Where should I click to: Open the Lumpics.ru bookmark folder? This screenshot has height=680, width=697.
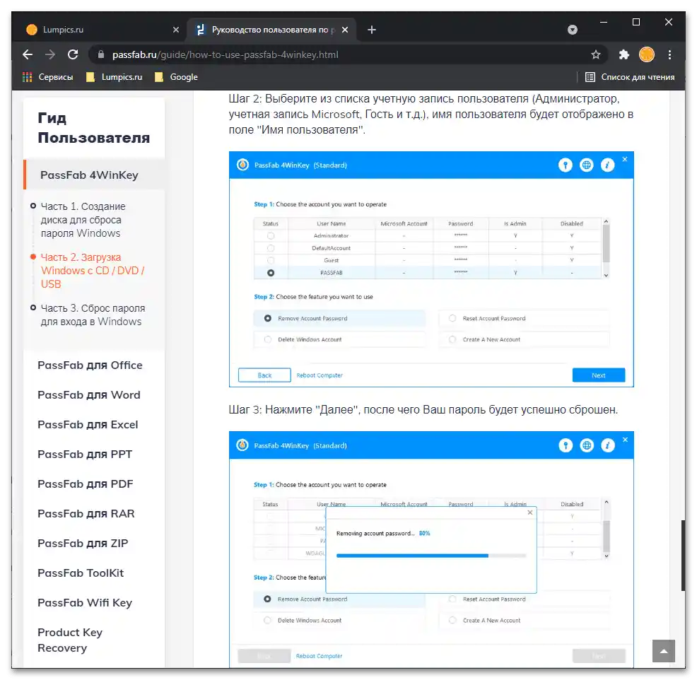tap(115, 77)
